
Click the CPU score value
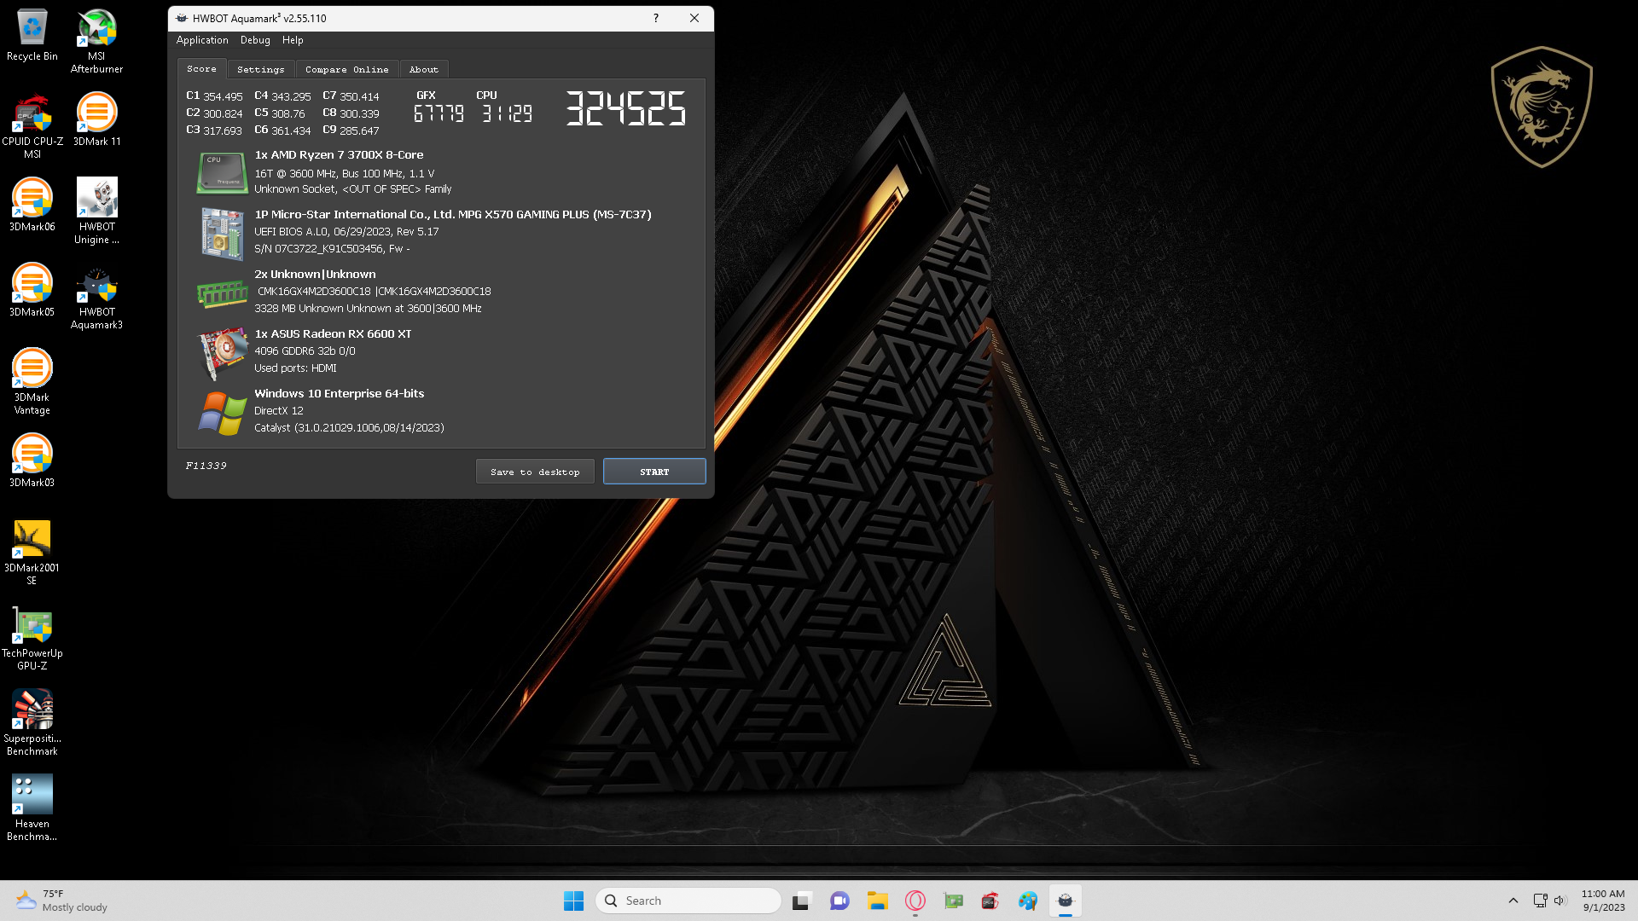[x=507, y=113]
